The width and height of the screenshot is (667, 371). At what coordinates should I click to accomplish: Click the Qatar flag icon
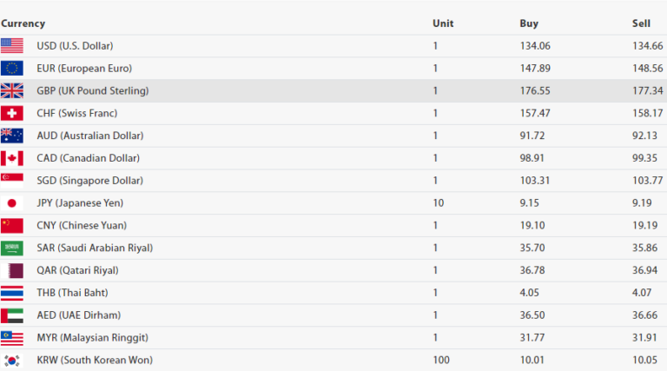point(12,270)
